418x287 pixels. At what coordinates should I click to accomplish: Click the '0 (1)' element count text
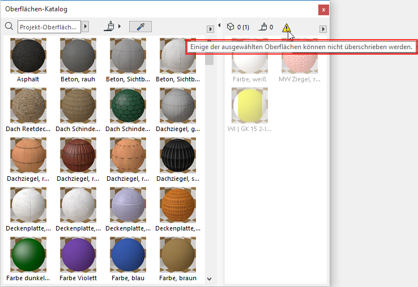[x=243, y=27]
